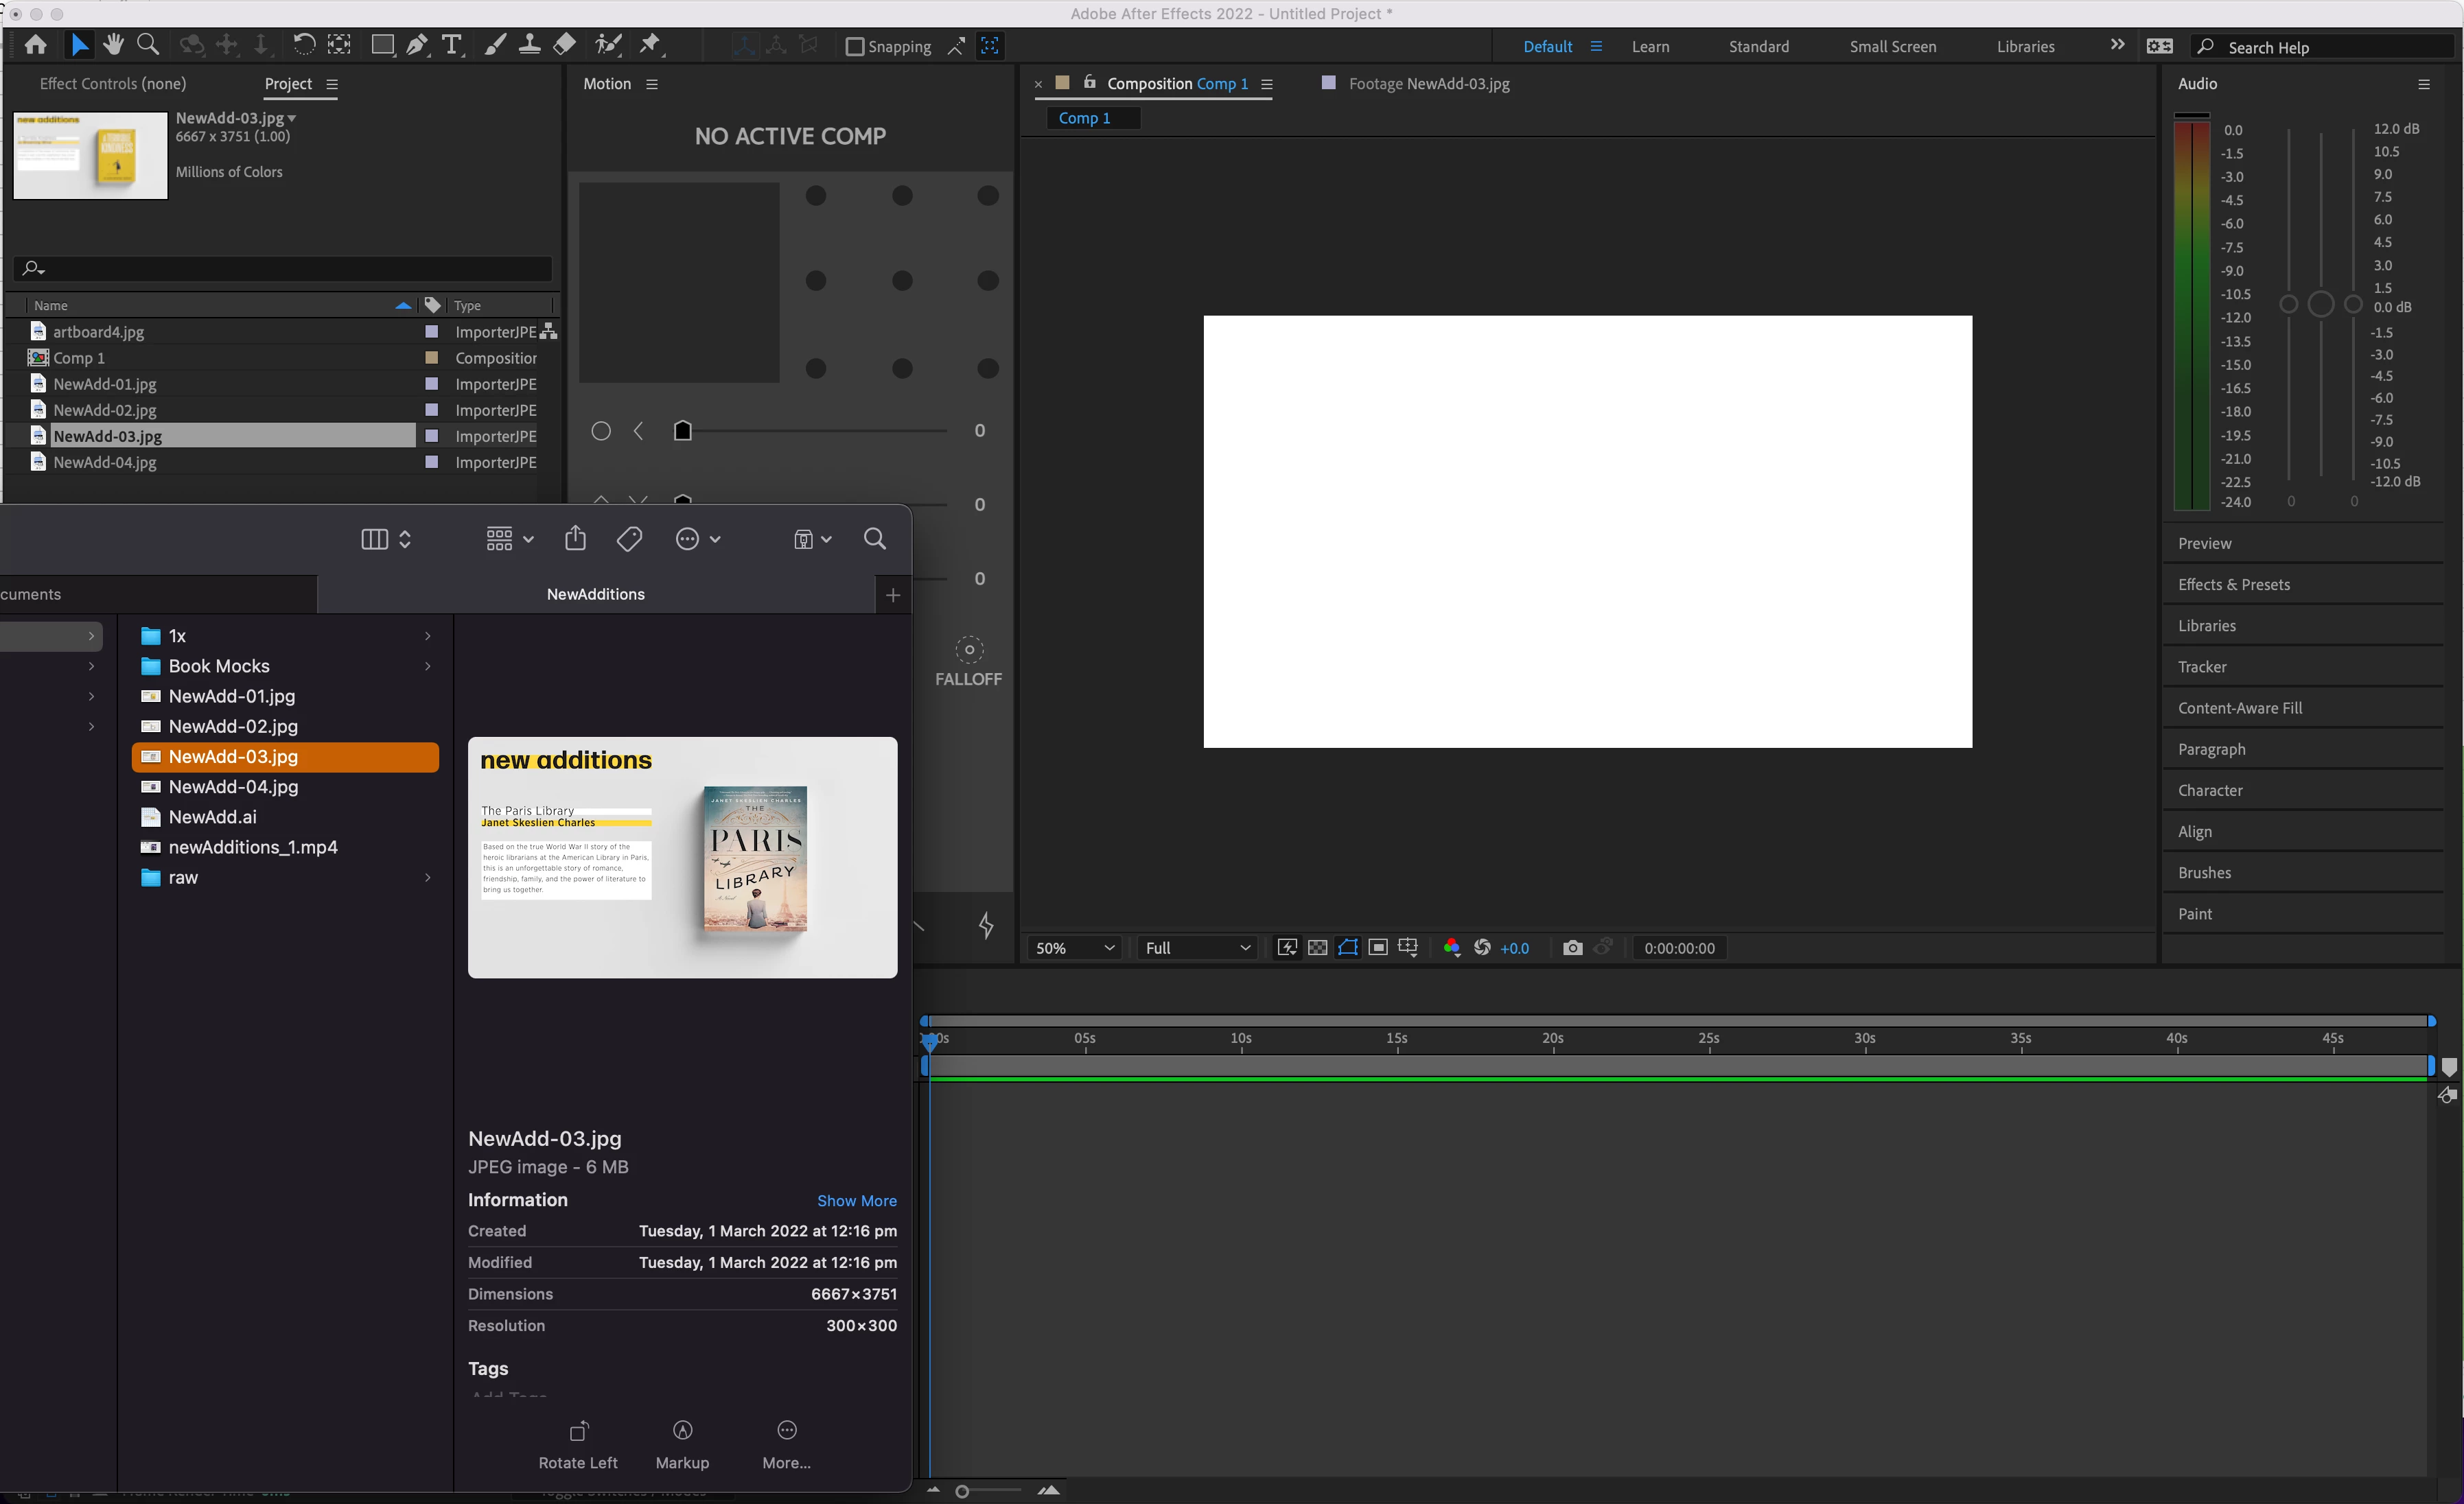This screenshot has width=2464, height=1504.
Task: Open Show Channel color management icon
Action: (x=1451, y=947)
